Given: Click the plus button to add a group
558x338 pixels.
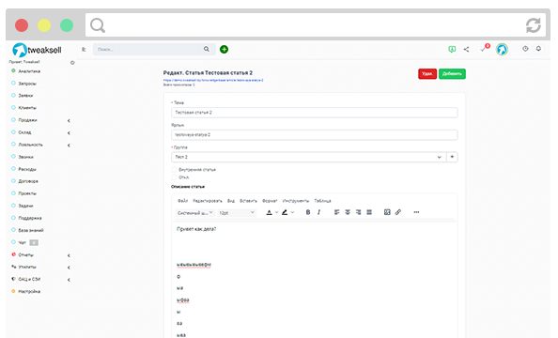Looking at the screenshot, I should pos(452,157).
